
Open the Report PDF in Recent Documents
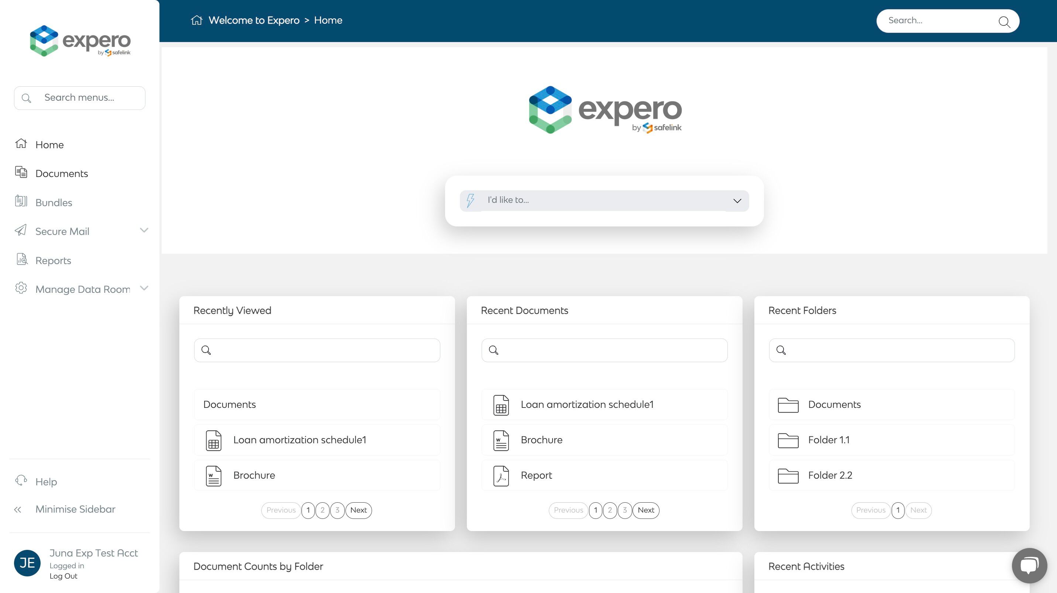click(536, 475)
